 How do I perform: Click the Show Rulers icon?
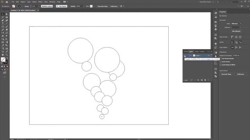(x=232, y=37)
